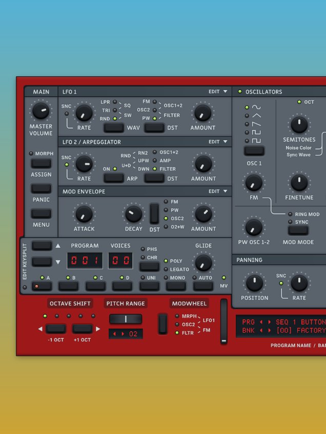Toggle the AUTO glide button
326x434 pixels.
[x=203, y=286]
